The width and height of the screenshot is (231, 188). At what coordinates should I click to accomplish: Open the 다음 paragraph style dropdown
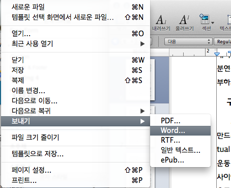tap(188, 42)
